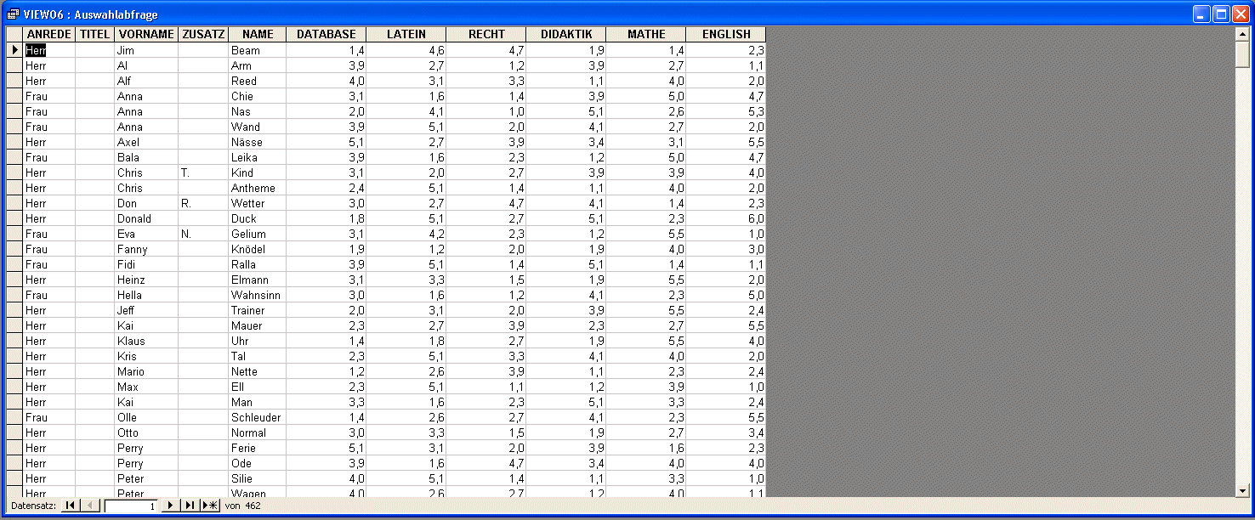Click the ZUSATZ cell 'N.' for Eva
Viewport: 1255px width, 520px height.
click(x=203, y=234)
